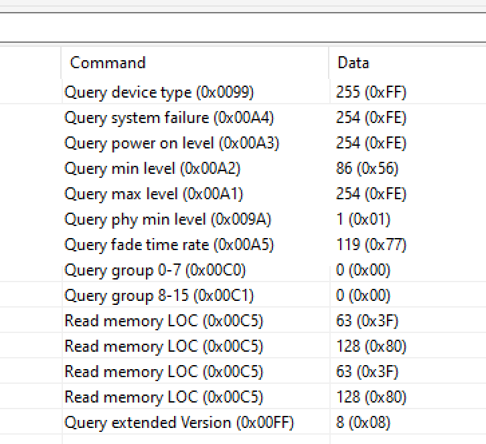Click the 8 (0x08) data value
This screenshot has height=444, width=486.
363,423
